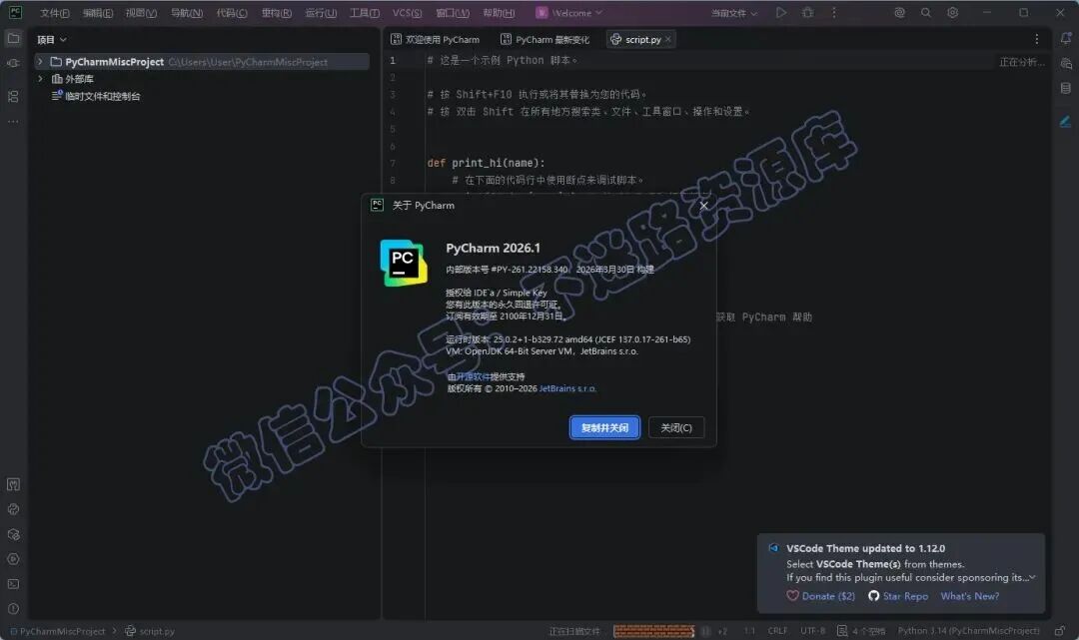Screen dimensions: 1079x640
Task: Open the Project tool window folder icon
Action: (13, 39)
